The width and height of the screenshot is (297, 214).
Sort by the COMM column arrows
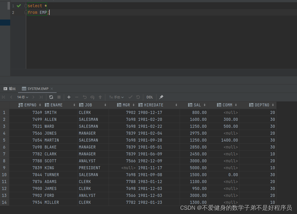click(x=236, y=105)
